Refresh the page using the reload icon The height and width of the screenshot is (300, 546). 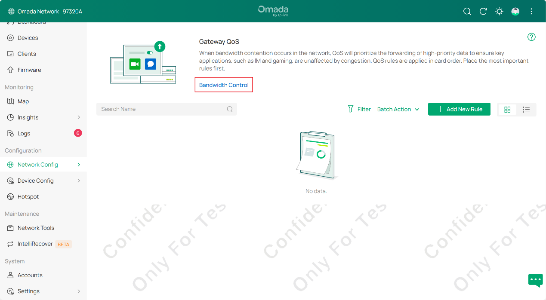point(483,11)
